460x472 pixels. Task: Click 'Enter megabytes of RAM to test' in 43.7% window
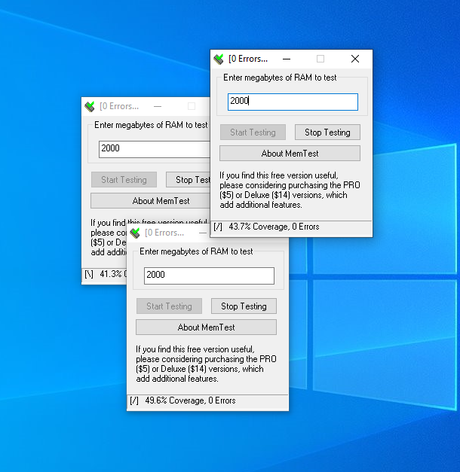(x=280, y=78)
